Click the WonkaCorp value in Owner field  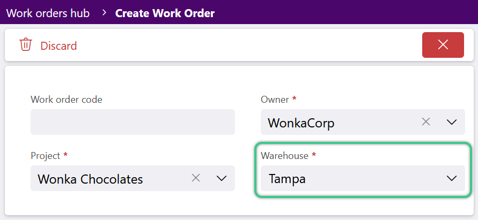[x=301, y=123]
